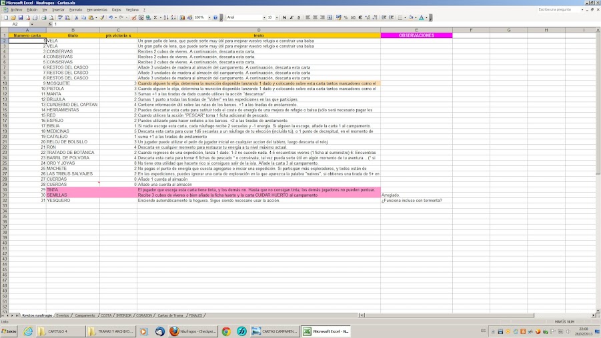Viewport: 601px width, 338px height.
Task: Open the Firefox Náufragos taskbar button
Action: pos(193,331)
